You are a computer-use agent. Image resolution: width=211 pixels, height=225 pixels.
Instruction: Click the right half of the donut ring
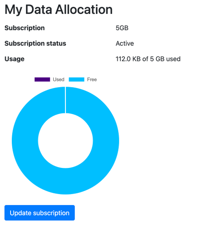106,140
